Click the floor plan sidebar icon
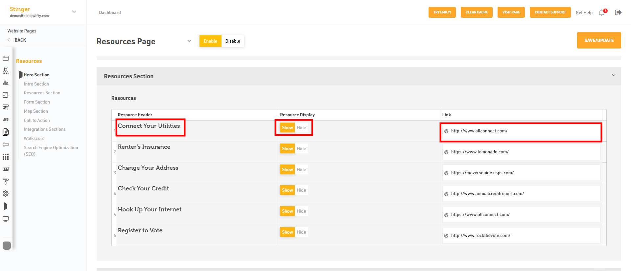The width and height of the screenshot is (631, 271). (6, 95)
